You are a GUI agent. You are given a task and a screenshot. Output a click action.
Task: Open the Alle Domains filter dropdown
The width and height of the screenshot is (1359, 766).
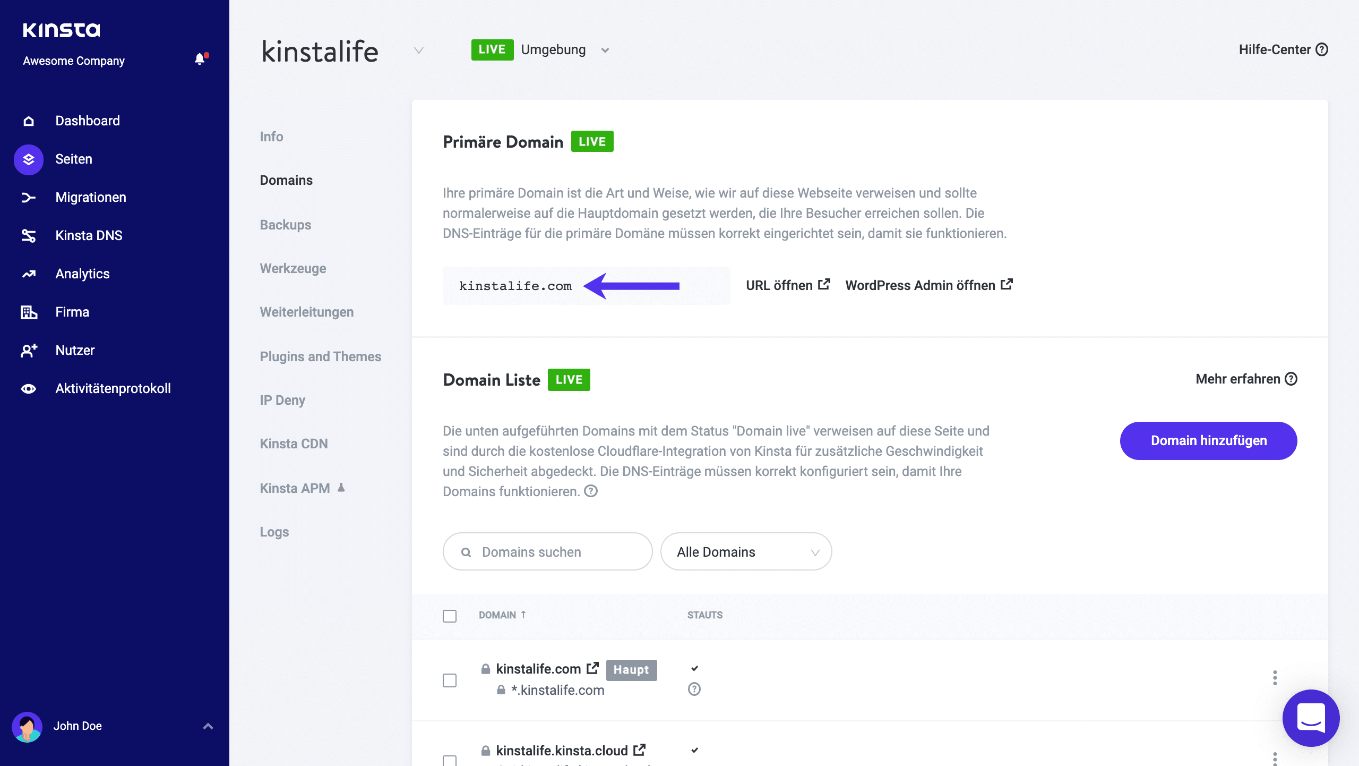click(x=746, y=551)
